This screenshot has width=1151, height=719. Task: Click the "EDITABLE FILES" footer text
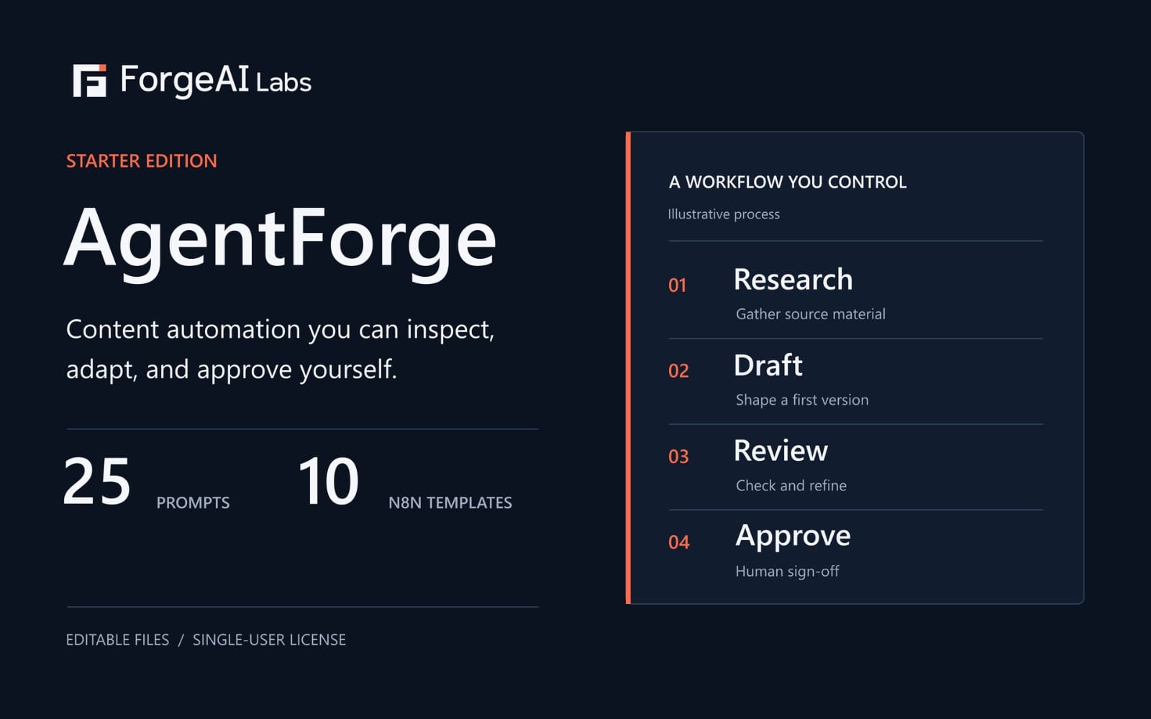(118, 640)
